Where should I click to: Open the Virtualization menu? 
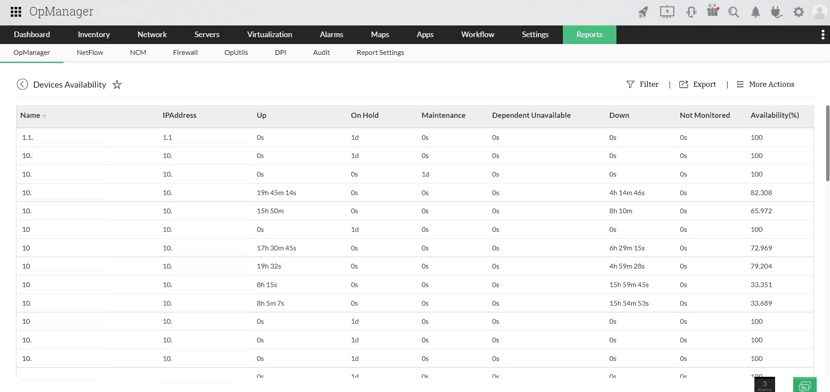[269, 35]
